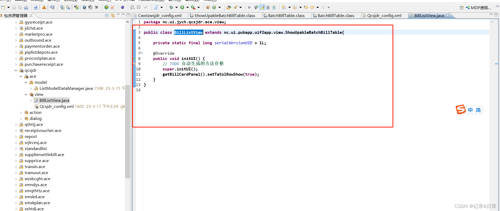500x211 pixels.
Task: Switch to ShowUpableBatchBillTable.class editor tab
Action: [x=224, y=16]
